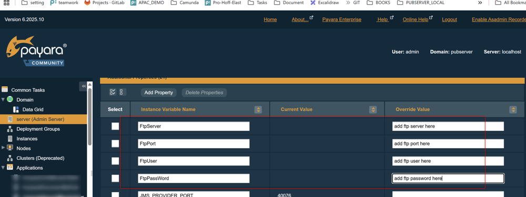526x197 pixels.
Task: Click the Enable Asadmin Recorder link
Action: [499, 19]
